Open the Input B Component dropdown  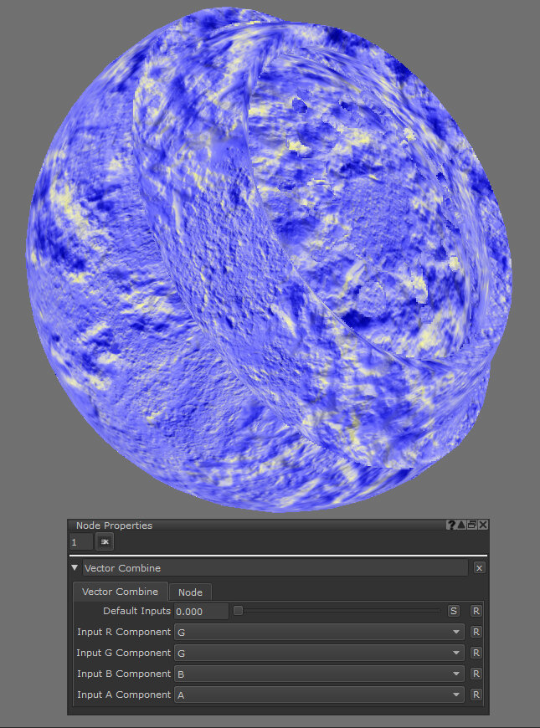[x=319, y=674]
